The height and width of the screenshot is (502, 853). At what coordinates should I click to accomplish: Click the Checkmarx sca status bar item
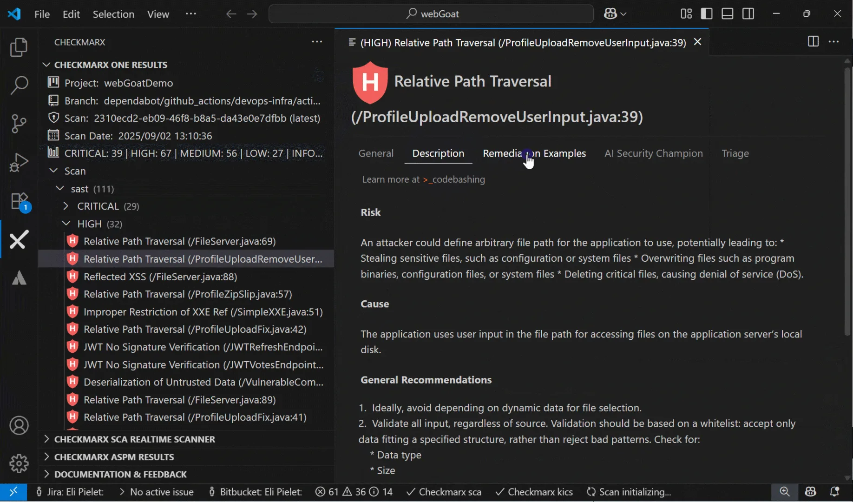point(443,492)
